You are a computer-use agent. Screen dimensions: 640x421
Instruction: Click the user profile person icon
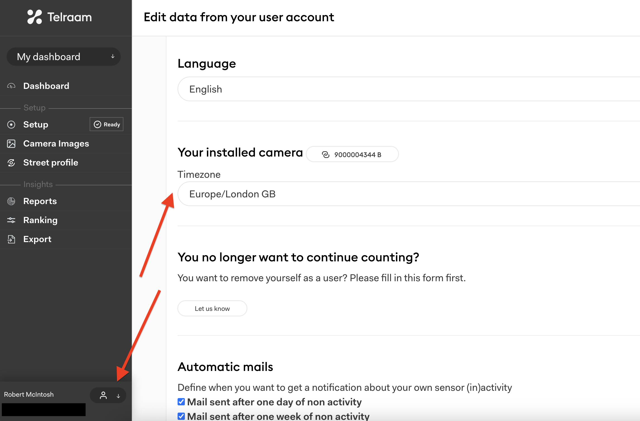(103, 395)
